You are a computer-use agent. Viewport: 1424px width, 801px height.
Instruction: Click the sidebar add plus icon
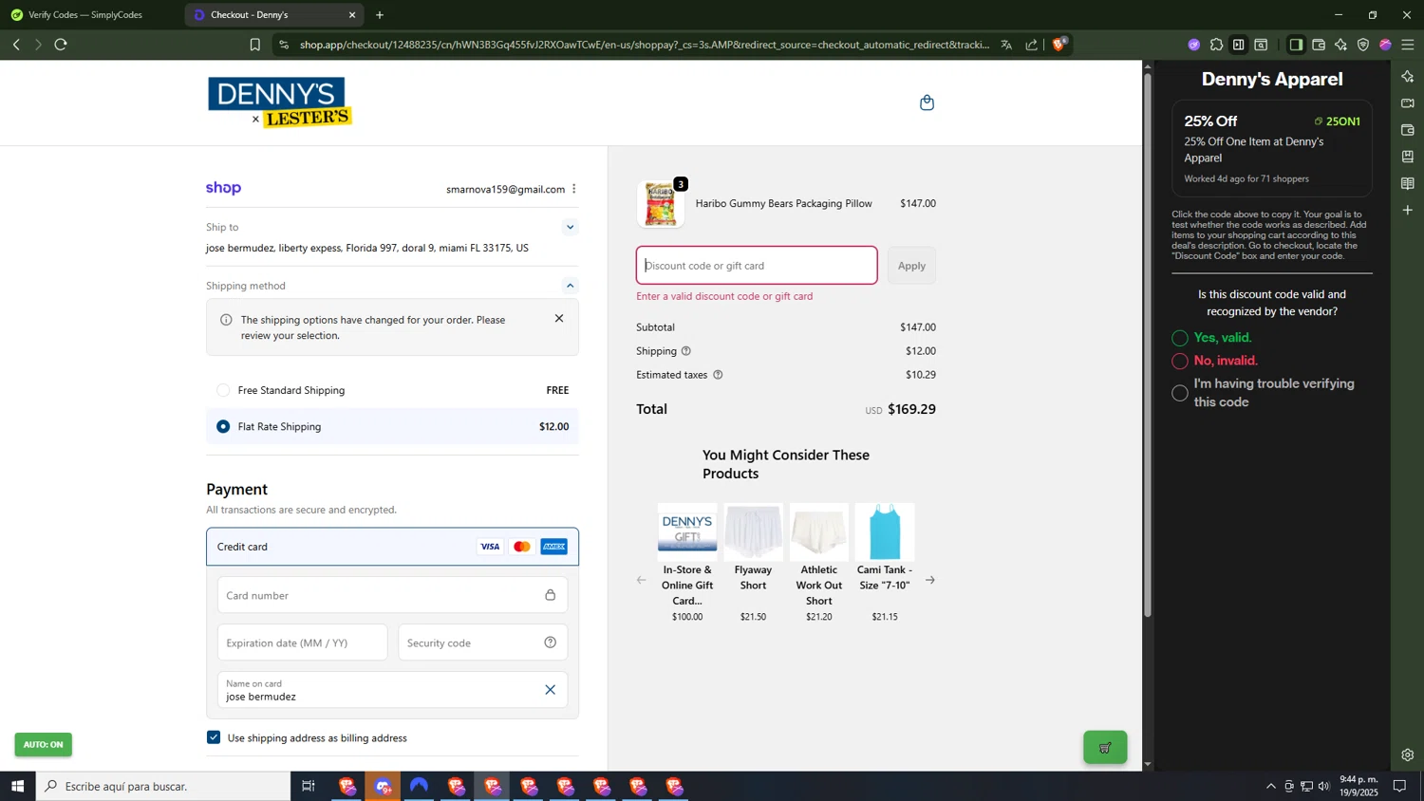[x=1408, y=210]
